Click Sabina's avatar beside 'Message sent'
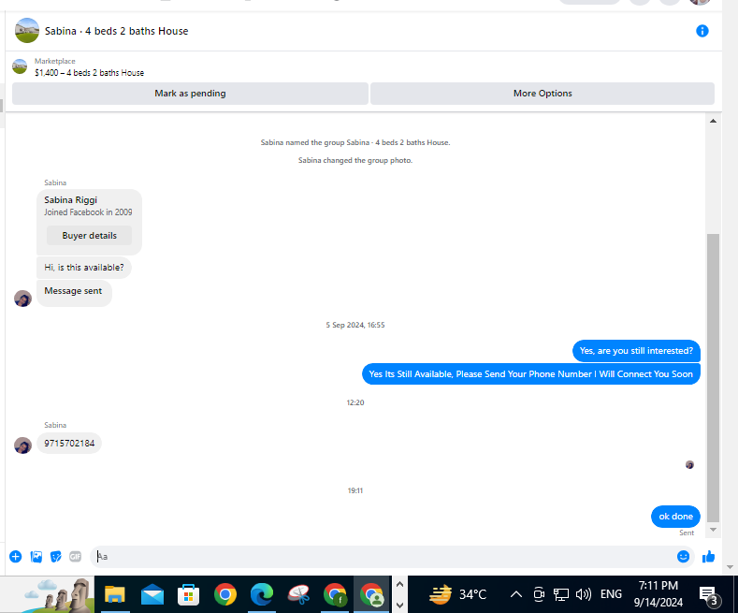738x613 pixels. (x=22, y=298)
